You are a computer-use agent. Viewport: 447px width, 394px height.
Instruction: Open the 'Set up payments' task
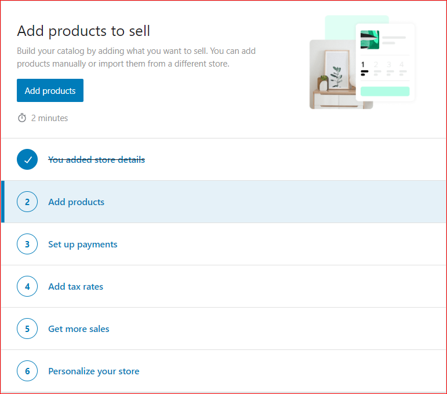point(82,245)
